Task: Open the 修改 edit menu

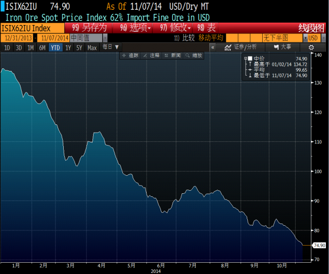Action: [175, 28]
